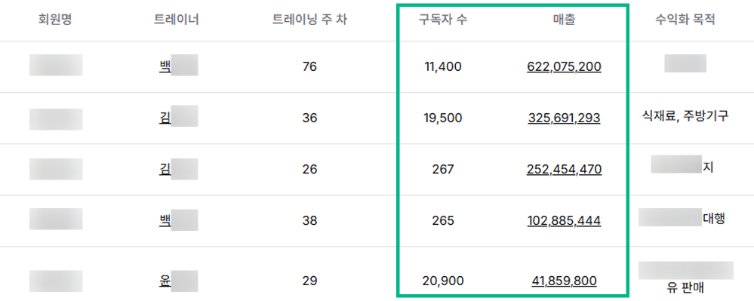Open the 252,454,470 revenue link
754x301 pixels.
click(564, 169)
